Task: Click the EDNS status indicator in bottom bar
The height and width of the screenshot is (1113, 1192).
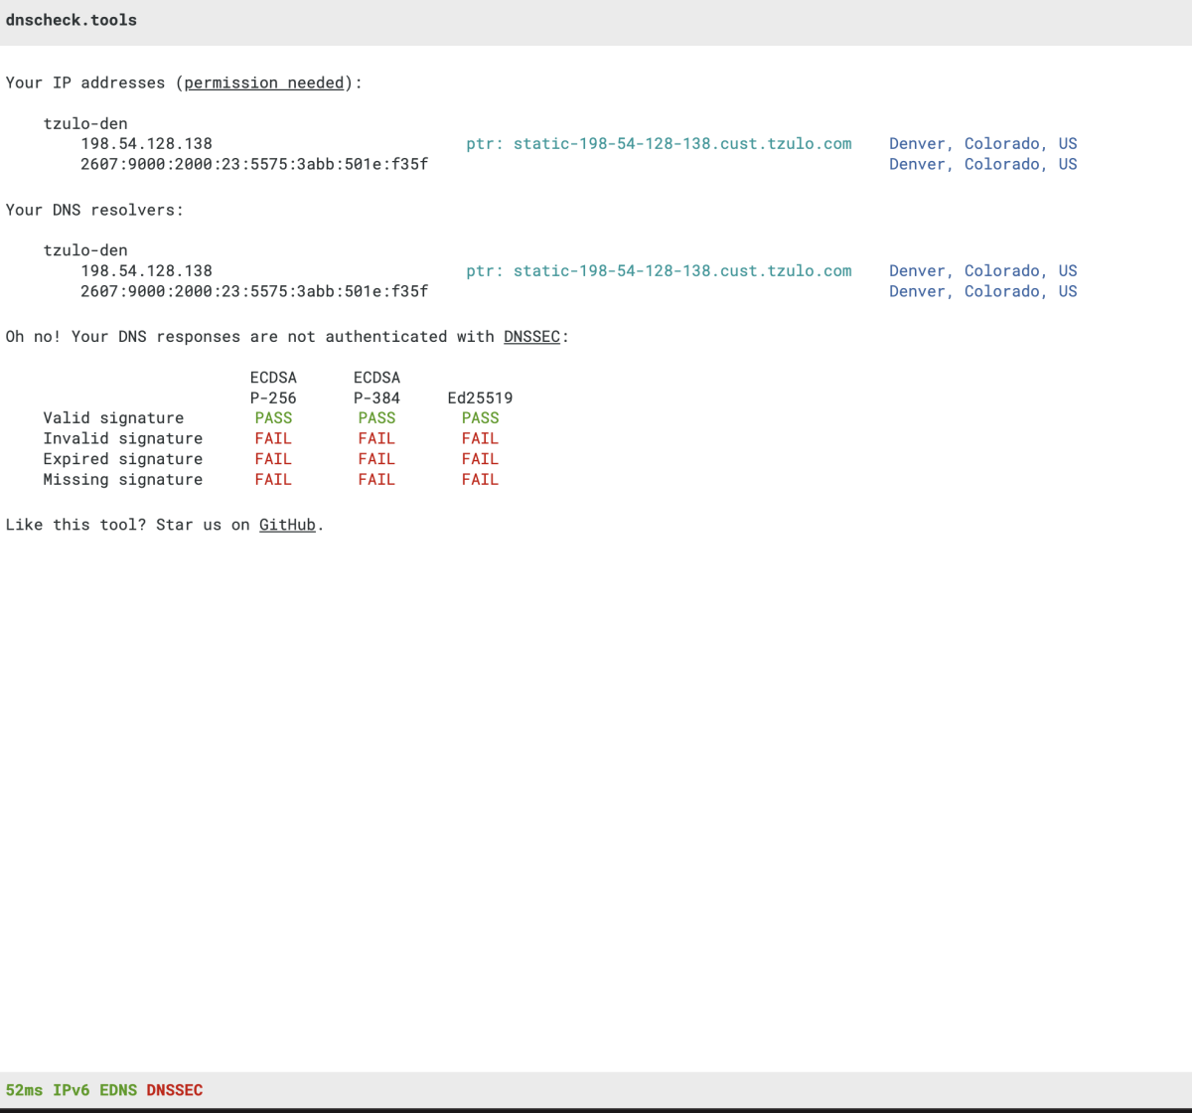Action: (118, 1090)
